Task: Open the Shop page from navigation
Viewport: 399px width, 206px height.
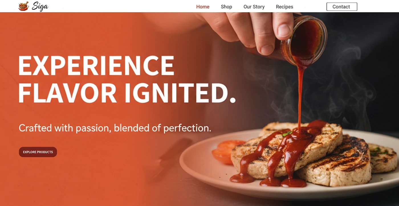Action: 226,7
